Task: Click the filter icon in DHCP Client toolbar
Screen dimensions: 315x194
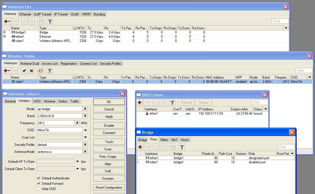Action: [172, 102]
